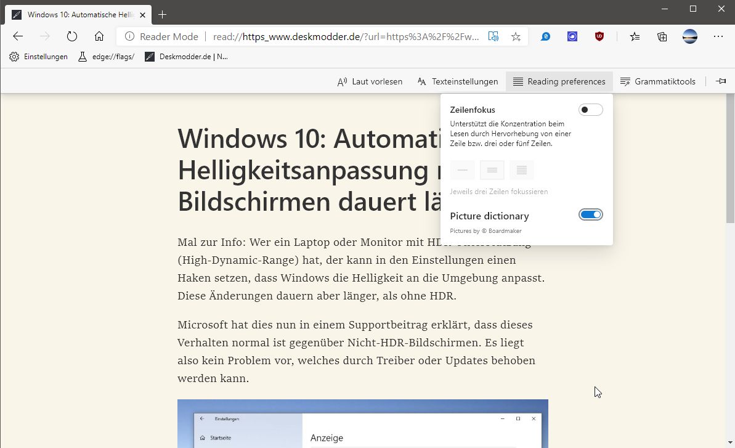Open the Favorites list icon

click(x=635, y=36)
